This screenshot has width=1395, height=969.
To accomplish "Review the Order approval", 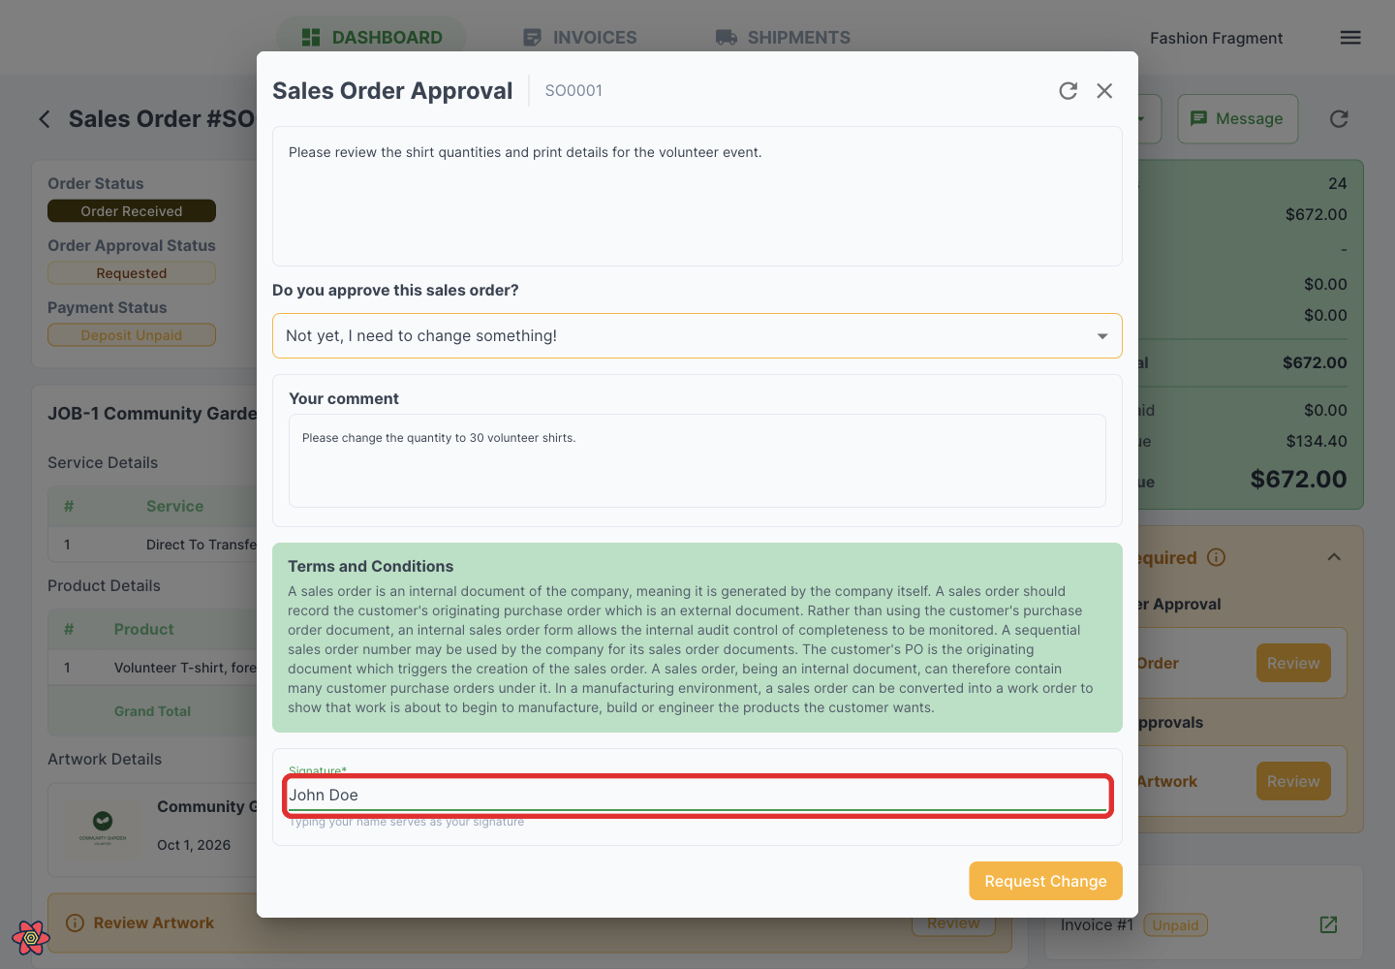I will (1293, 664).
